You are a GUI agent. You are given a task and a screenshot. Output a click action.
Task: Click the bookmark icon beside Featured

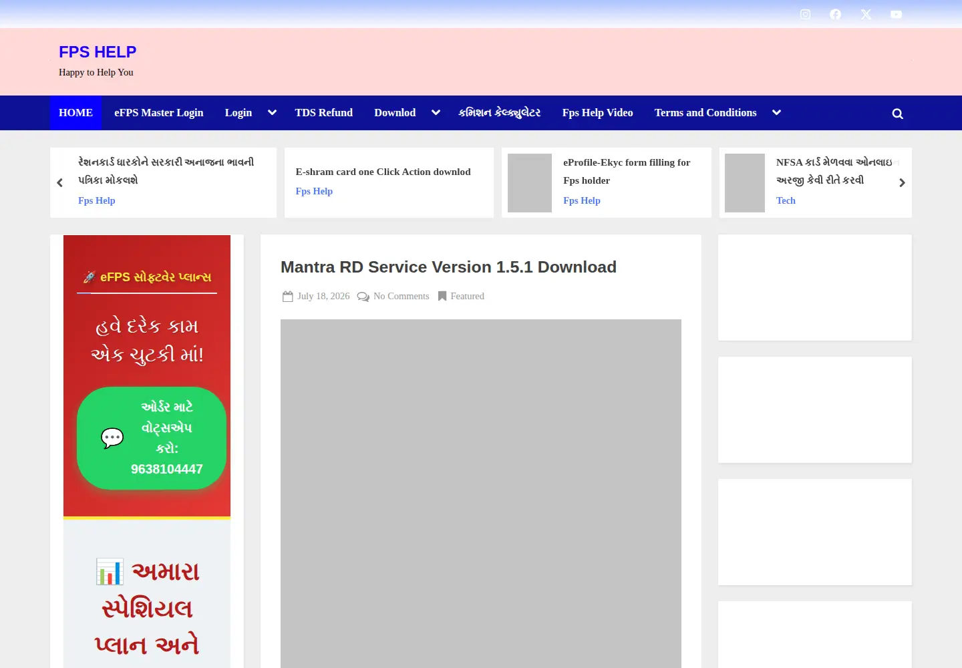coord(442,297)
